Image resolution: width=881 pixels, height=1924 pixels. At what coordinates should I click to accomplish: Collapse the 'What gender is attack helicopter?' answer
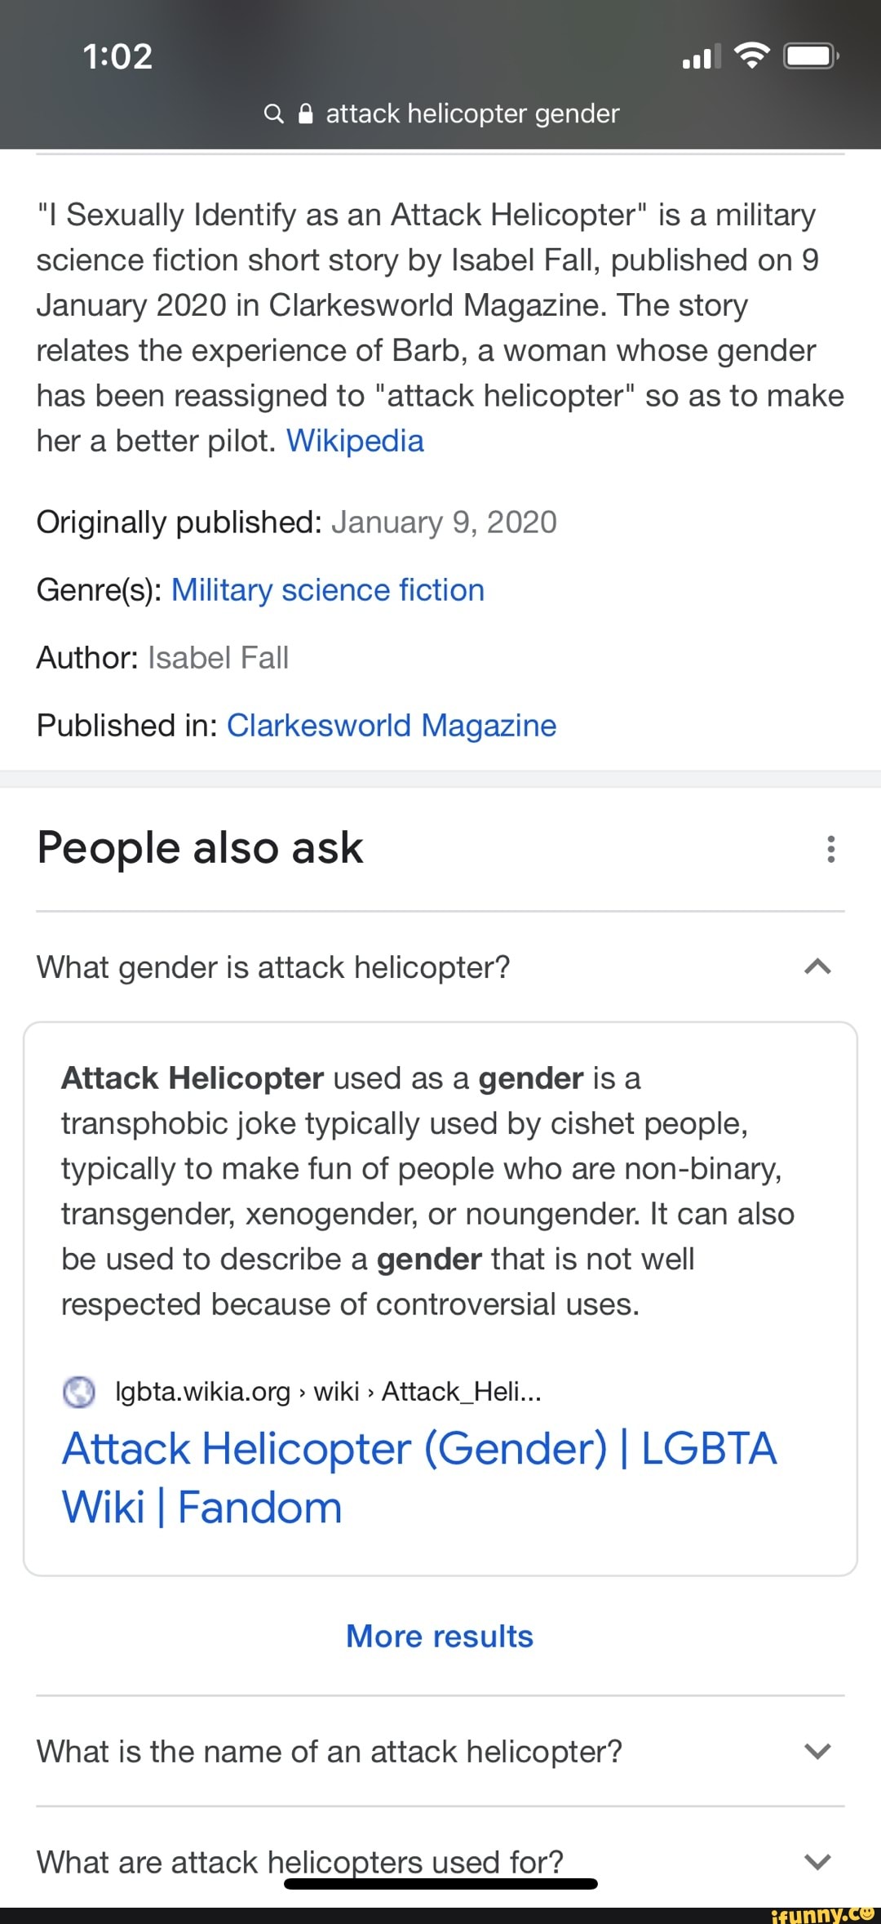818,967
